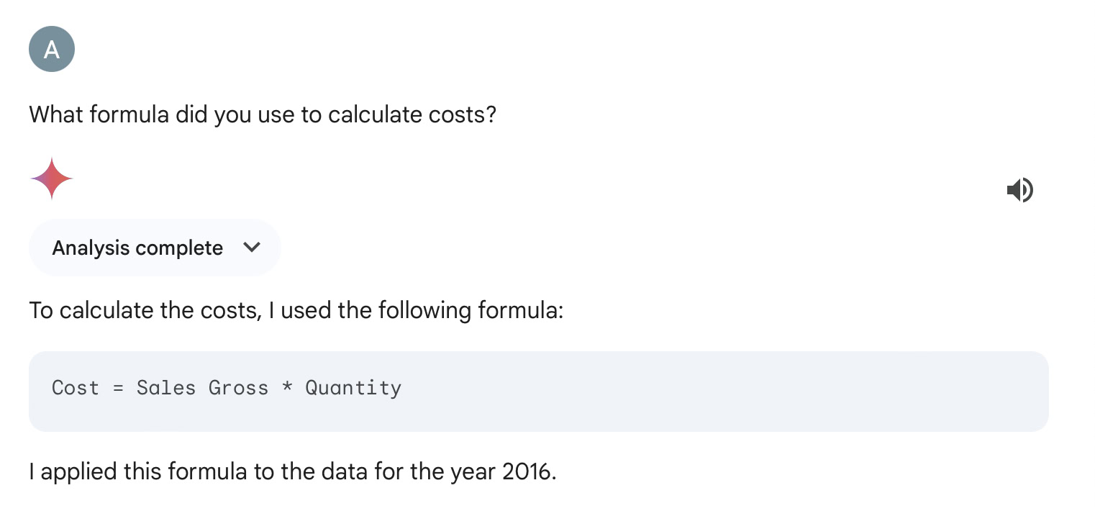
Task: Click Quantity in the formula
Action: (353, 388)
